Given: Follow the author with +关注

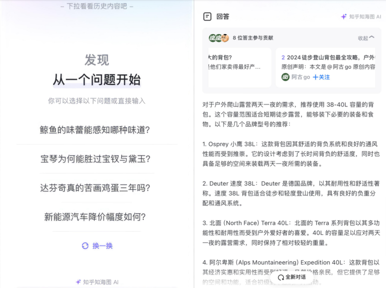Looking at the screenshot, I should pyautogui.click(x=321, y=77).
